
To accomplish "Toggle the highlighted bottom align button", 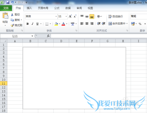I will [x=92, y=16].
